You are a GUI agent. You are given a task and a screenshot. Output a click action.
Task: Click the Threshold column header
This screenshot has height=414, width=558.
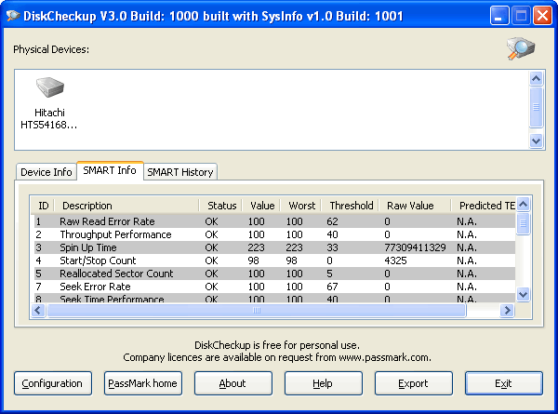[350, 206]
